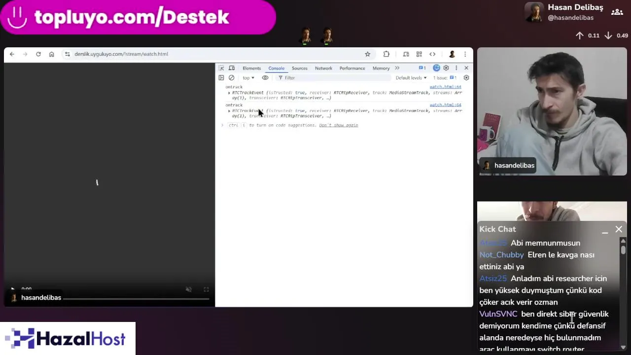Go forward in the browser

click(25, 54)
